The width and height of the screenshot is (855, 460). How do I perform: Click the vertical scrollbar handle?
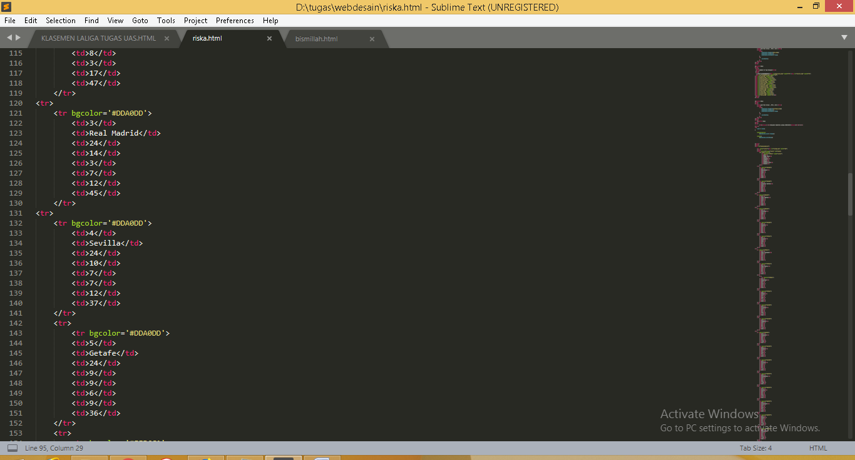(x=851, y=194)
